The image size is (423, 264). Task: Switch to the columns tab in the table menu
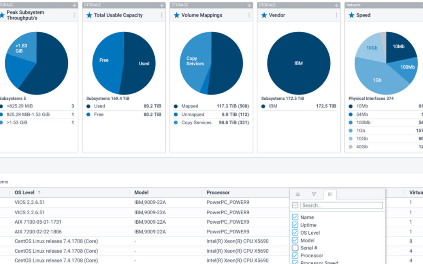coord(330,194)
